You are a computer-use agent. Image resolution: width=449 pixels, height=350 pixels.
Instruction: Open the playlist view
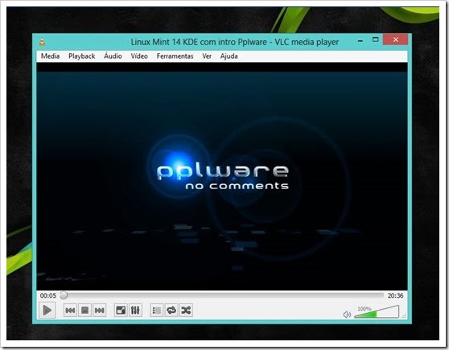[157, 311]
